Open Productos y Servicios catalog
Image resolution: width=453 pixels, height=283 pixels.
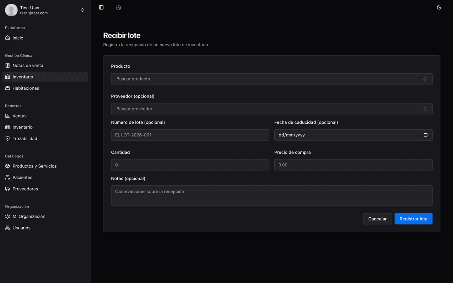coord(34,166)
